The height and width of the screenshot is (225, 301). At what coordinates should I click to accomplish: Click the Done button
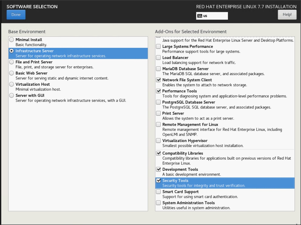16,15
